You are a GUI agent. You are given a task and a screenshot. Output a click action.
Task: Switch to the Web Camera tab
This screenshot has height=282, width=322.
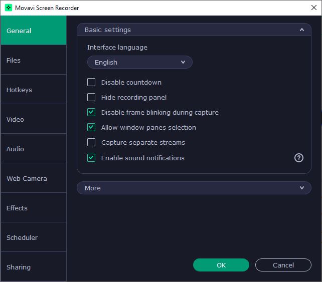(x=34, y=178)
